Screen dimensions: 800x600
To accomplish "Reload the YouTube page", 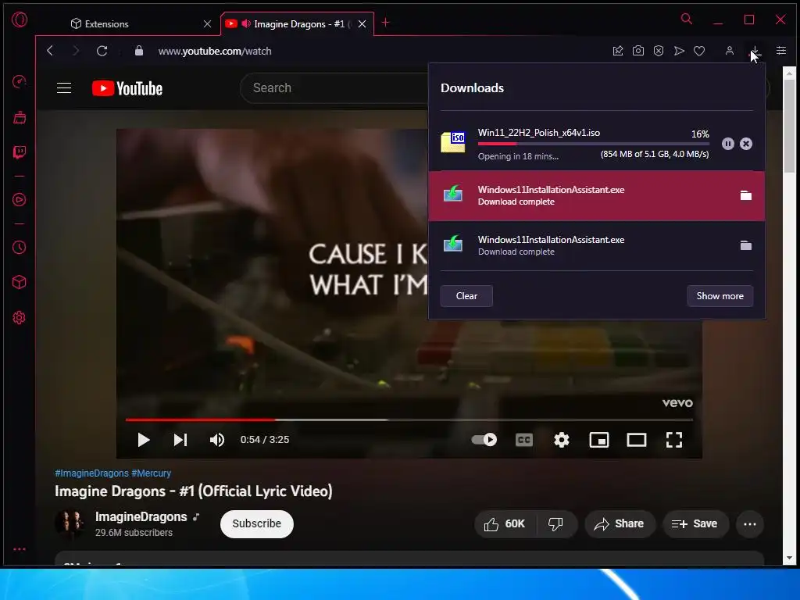I will (x=102, y=51).
